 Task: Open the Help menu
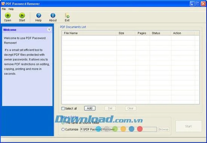[11, 9]
